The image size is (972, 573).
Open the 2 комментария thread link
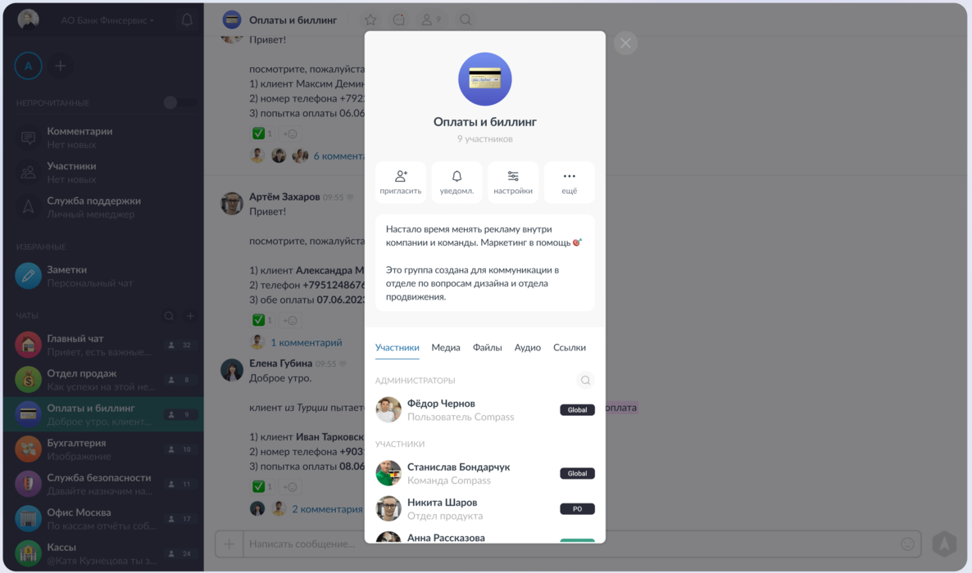pos(327,509)
